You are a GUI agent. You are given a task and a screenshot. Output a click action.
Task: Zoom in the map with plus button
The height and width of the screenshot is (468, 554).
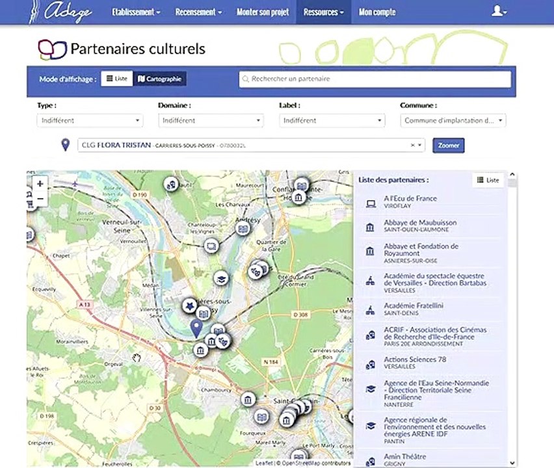[40, 184]
